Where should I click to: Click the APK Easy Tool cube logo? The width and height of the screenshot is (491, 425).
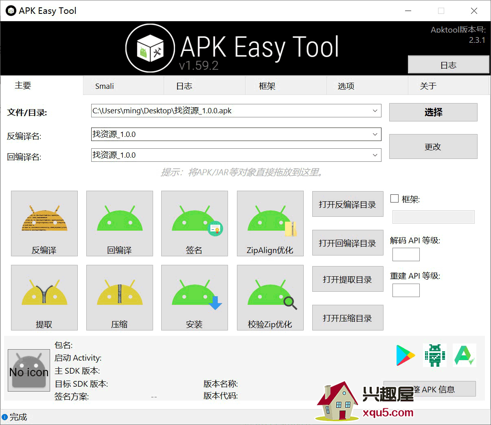[x=150, y=48]
